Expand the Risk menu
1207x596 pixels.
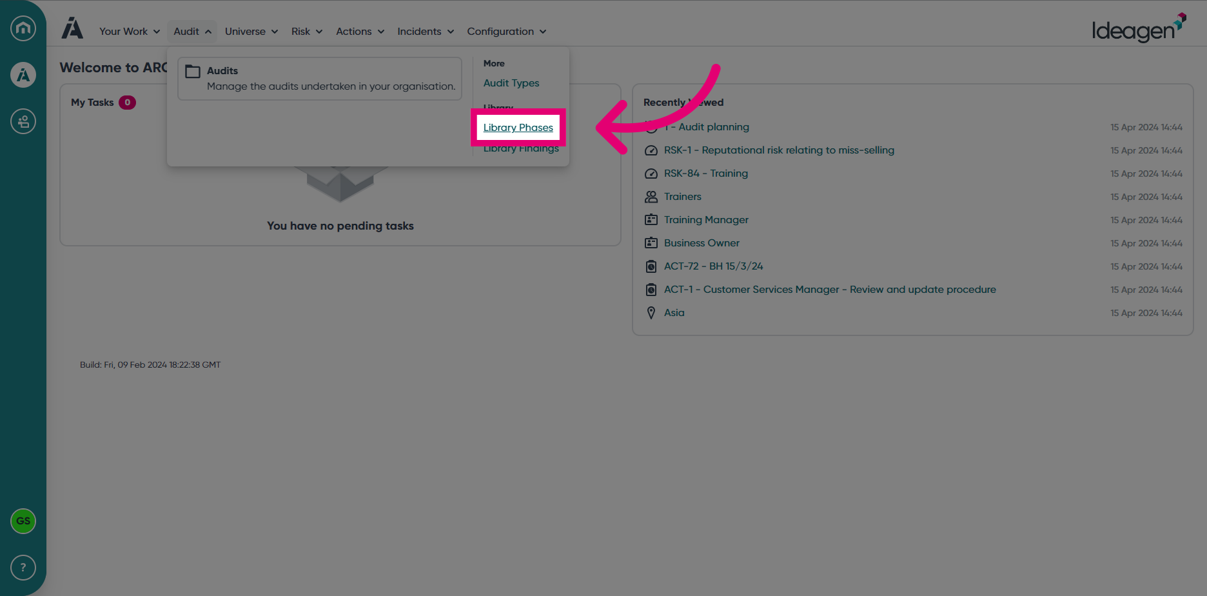(x=307, y=32)
